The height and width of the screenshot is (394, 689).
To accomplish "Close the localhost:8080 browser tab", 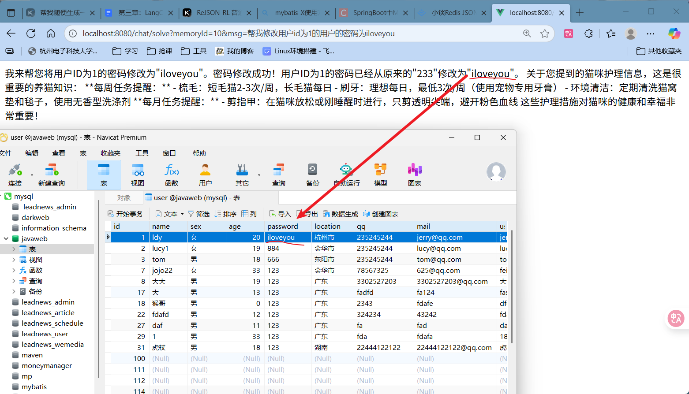I will (562, 13).
